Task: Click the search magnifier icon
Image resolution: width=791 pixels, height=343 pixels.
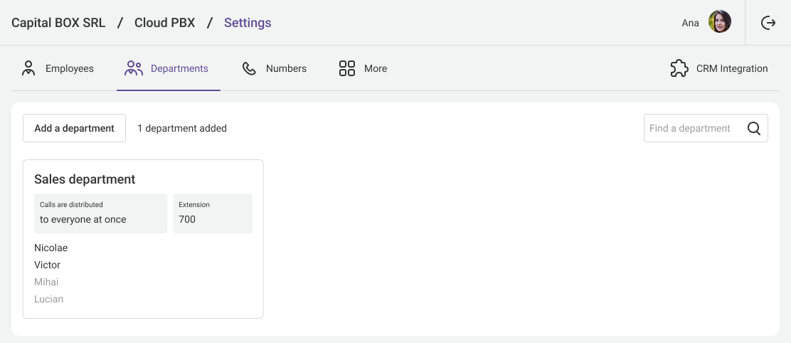Action: (x=754, y=128)
